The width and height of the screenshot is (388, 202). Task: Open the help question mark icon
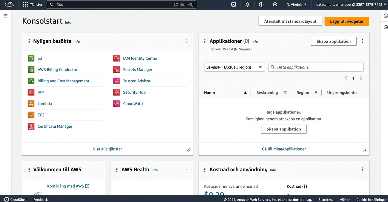[x=261, y=4]
